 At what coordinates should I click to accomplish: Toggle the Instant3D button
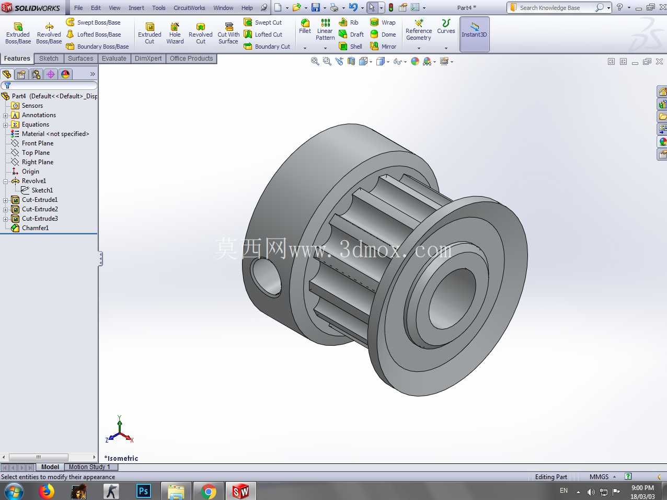[x=474, y=34]
